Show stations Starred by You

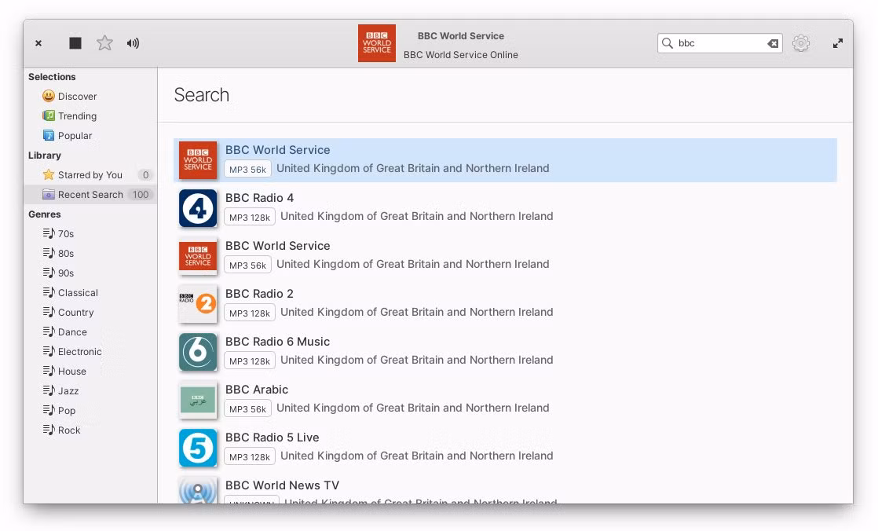[x=90, y=174]
